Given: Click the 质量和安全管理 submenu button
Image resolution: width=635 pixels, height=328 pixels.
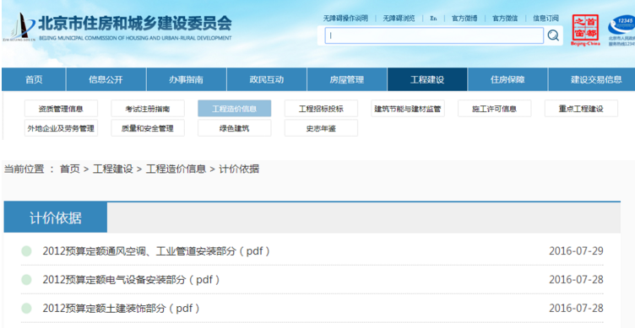Looking at the screenshot, I should 148,128.
